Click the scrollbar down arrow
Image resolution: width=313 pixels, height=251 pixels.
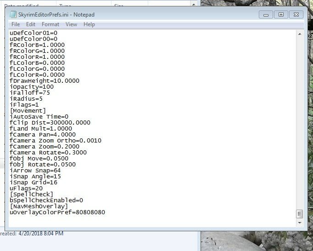[300, 222]
